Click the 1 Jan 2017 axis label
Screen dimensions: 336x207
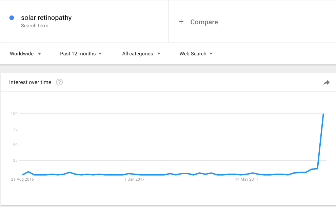[x=135, y=179]
